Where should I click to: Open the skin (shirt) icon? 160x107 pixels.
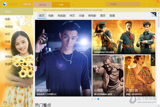coord(144,5)
